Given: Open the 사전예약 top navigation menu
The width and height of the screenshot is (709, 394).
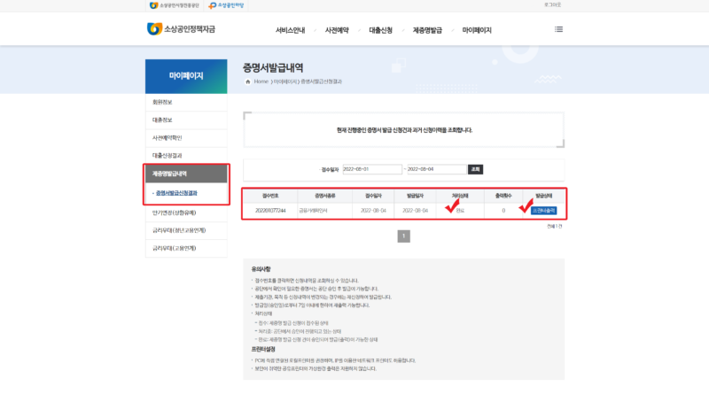Looking at the screenshot, I should click(337, 30).
